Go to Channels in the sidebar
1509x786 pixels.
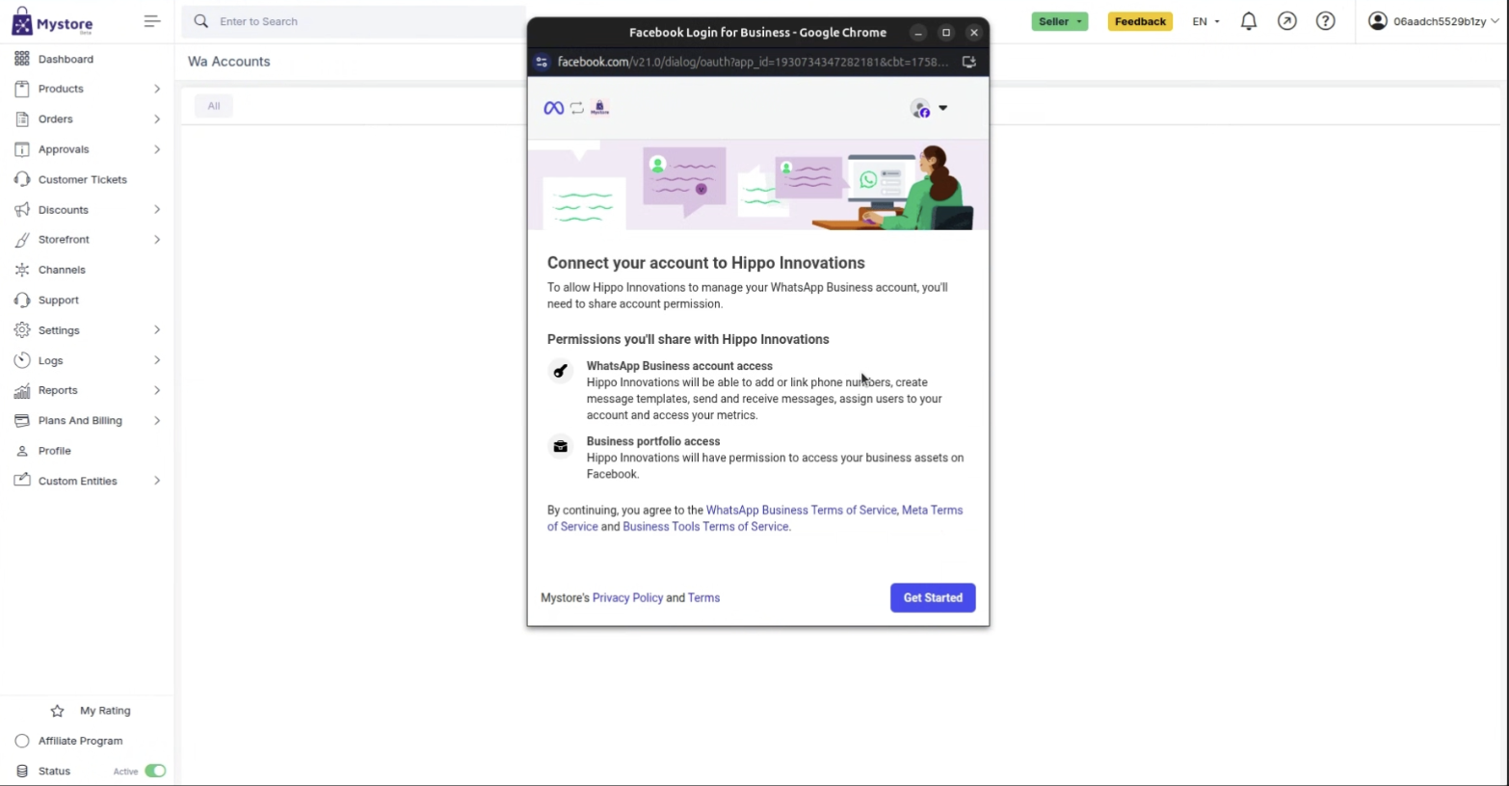click(x=62, y=270)
